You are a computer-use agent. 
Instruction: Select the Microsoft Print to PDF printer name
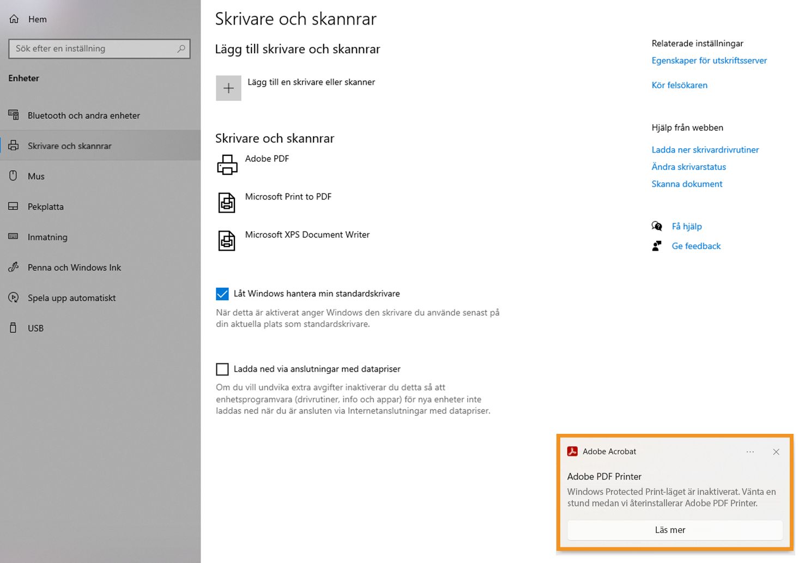[288, 197]
